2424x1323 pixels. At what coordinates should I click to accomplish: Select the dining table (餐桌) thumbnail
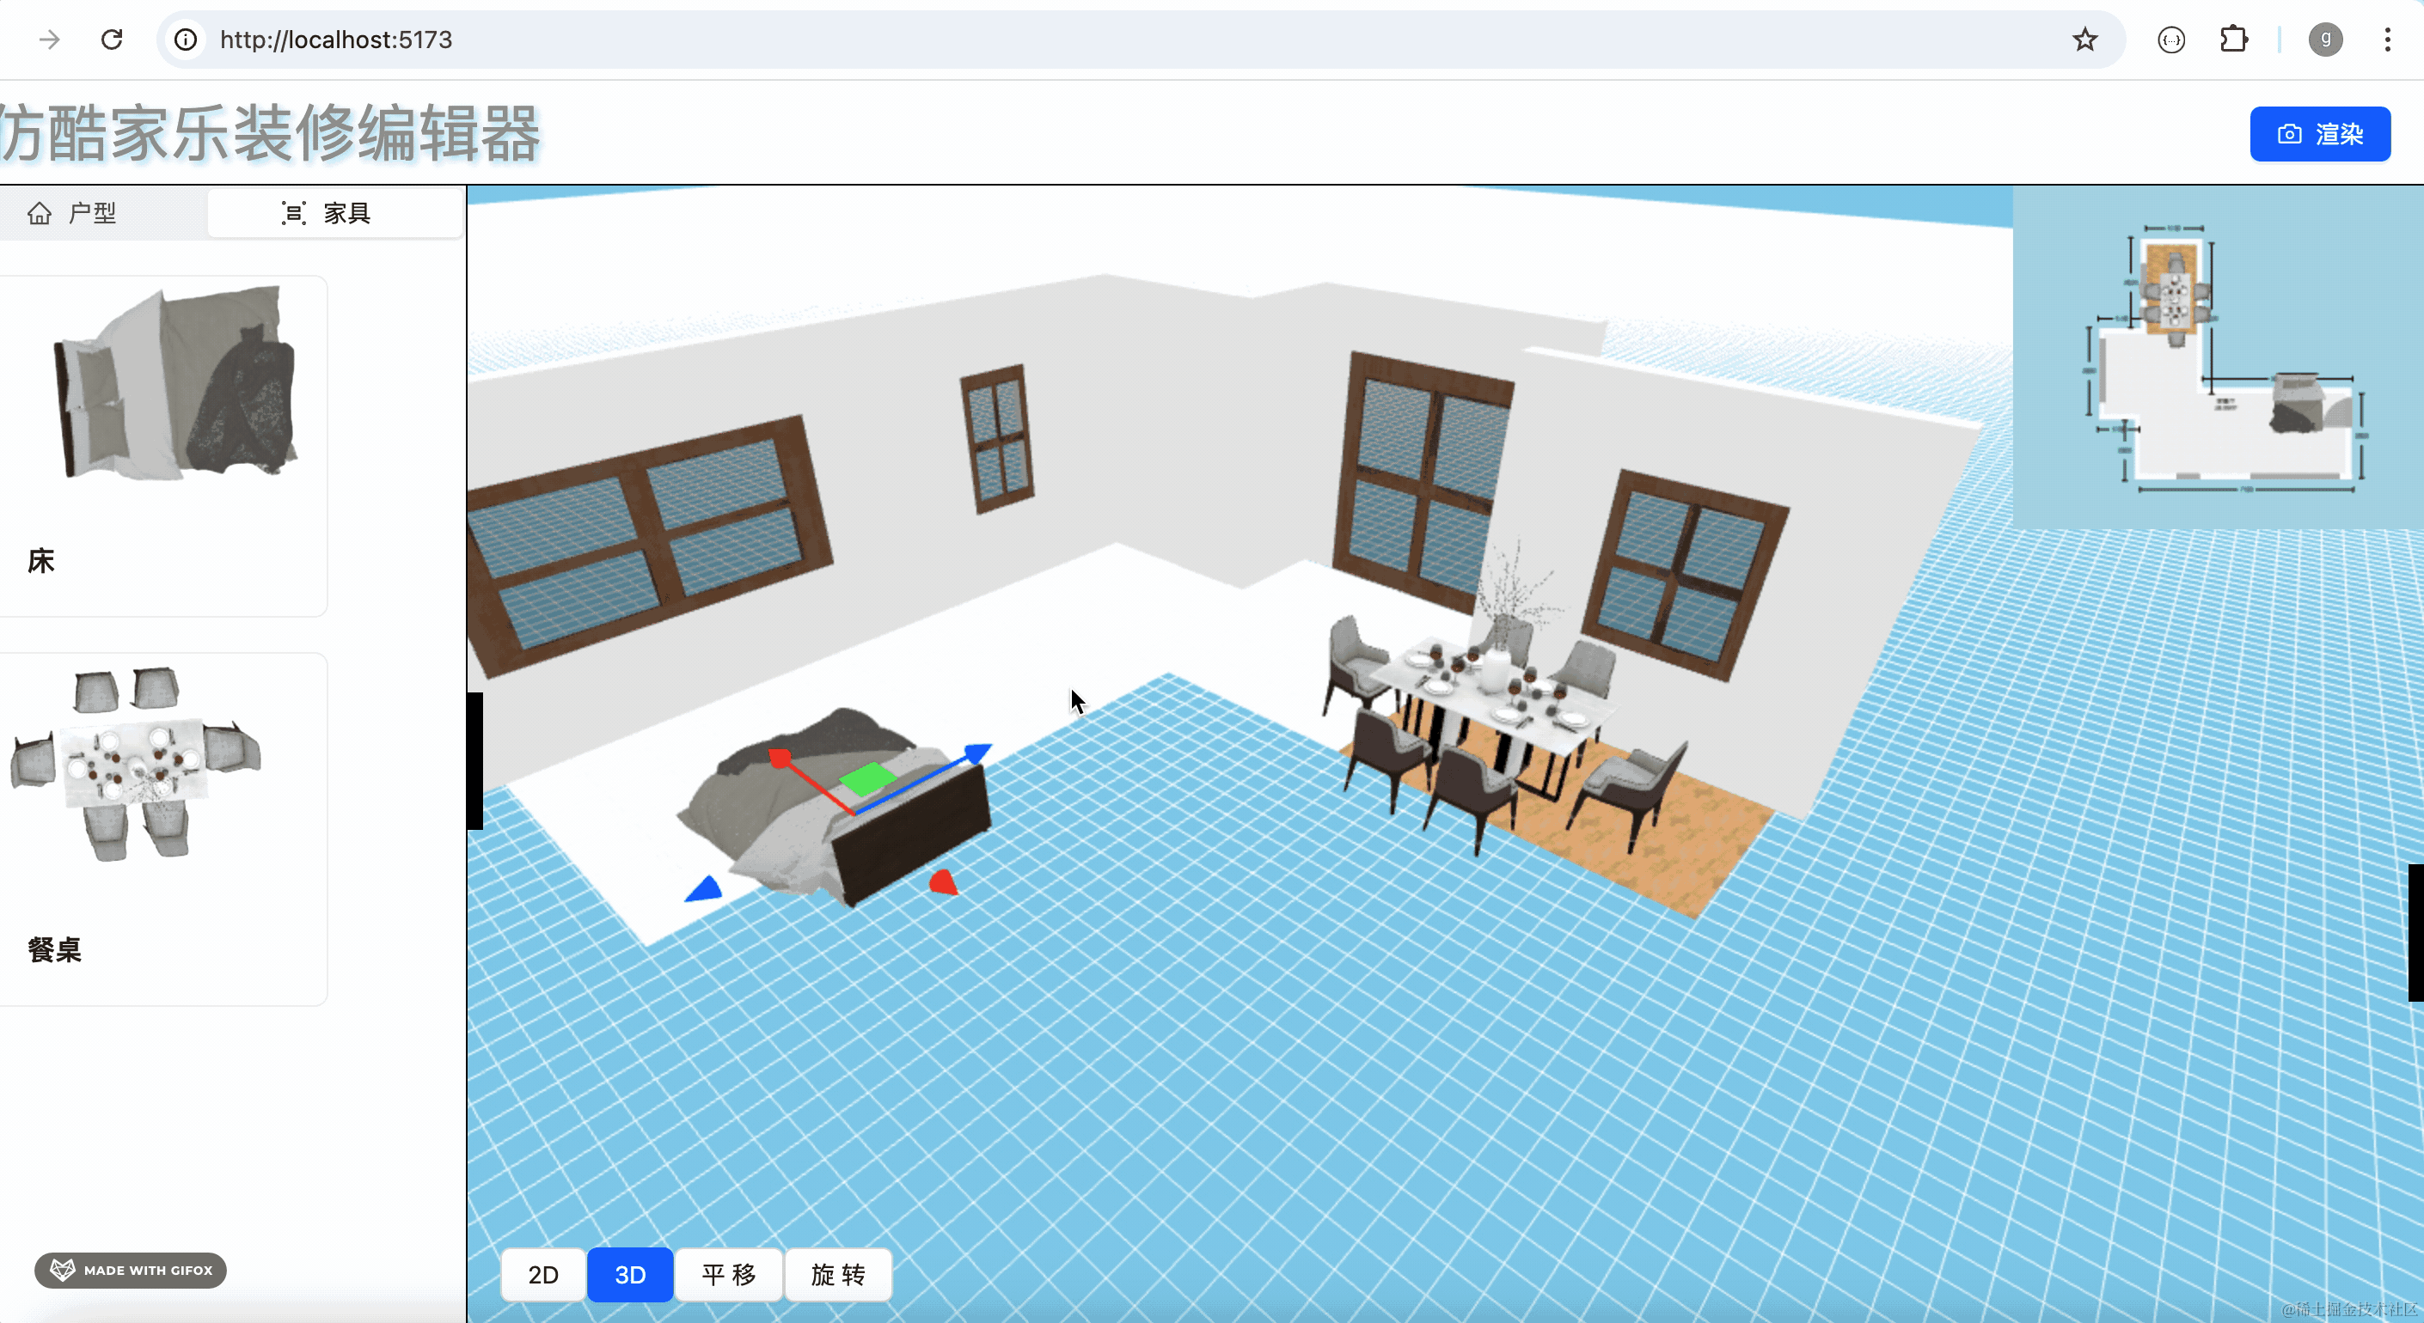[136, 764]
